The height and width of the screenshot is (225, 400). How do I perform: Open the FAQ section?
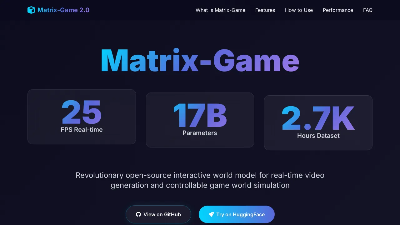click(x=368, y=10)
